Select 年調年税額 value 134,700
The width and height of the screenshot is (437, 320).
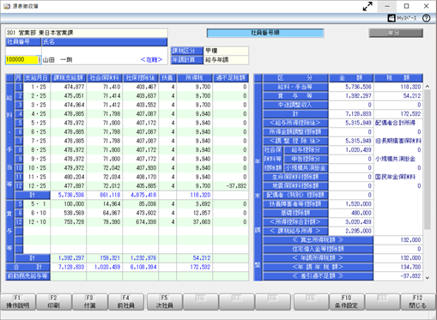(410, 267)
